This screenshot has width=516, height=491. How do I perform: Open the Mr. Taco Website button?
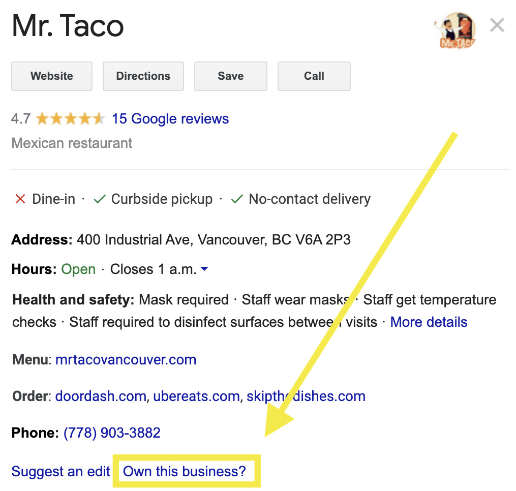[x=52, y=76]
